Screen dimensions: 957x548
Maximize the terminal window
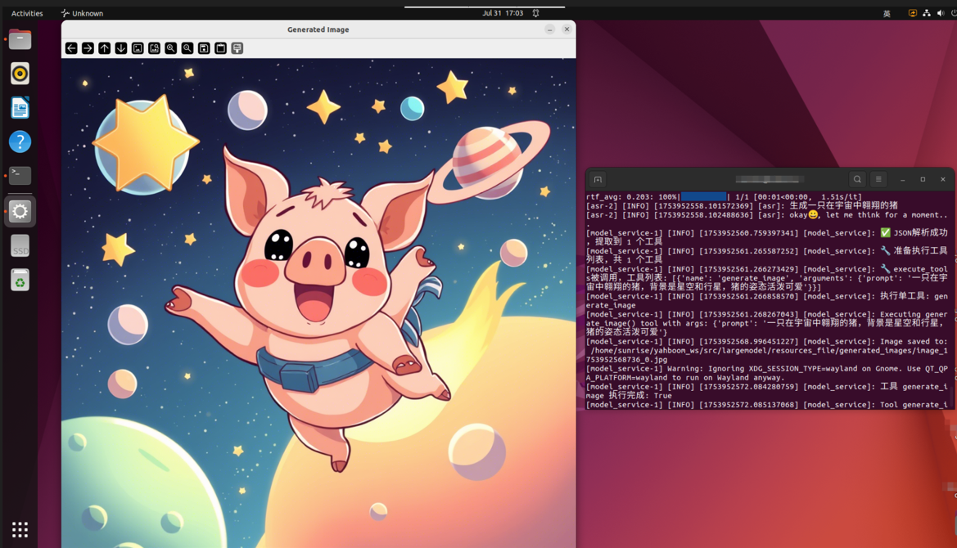(x=923, y=179)
